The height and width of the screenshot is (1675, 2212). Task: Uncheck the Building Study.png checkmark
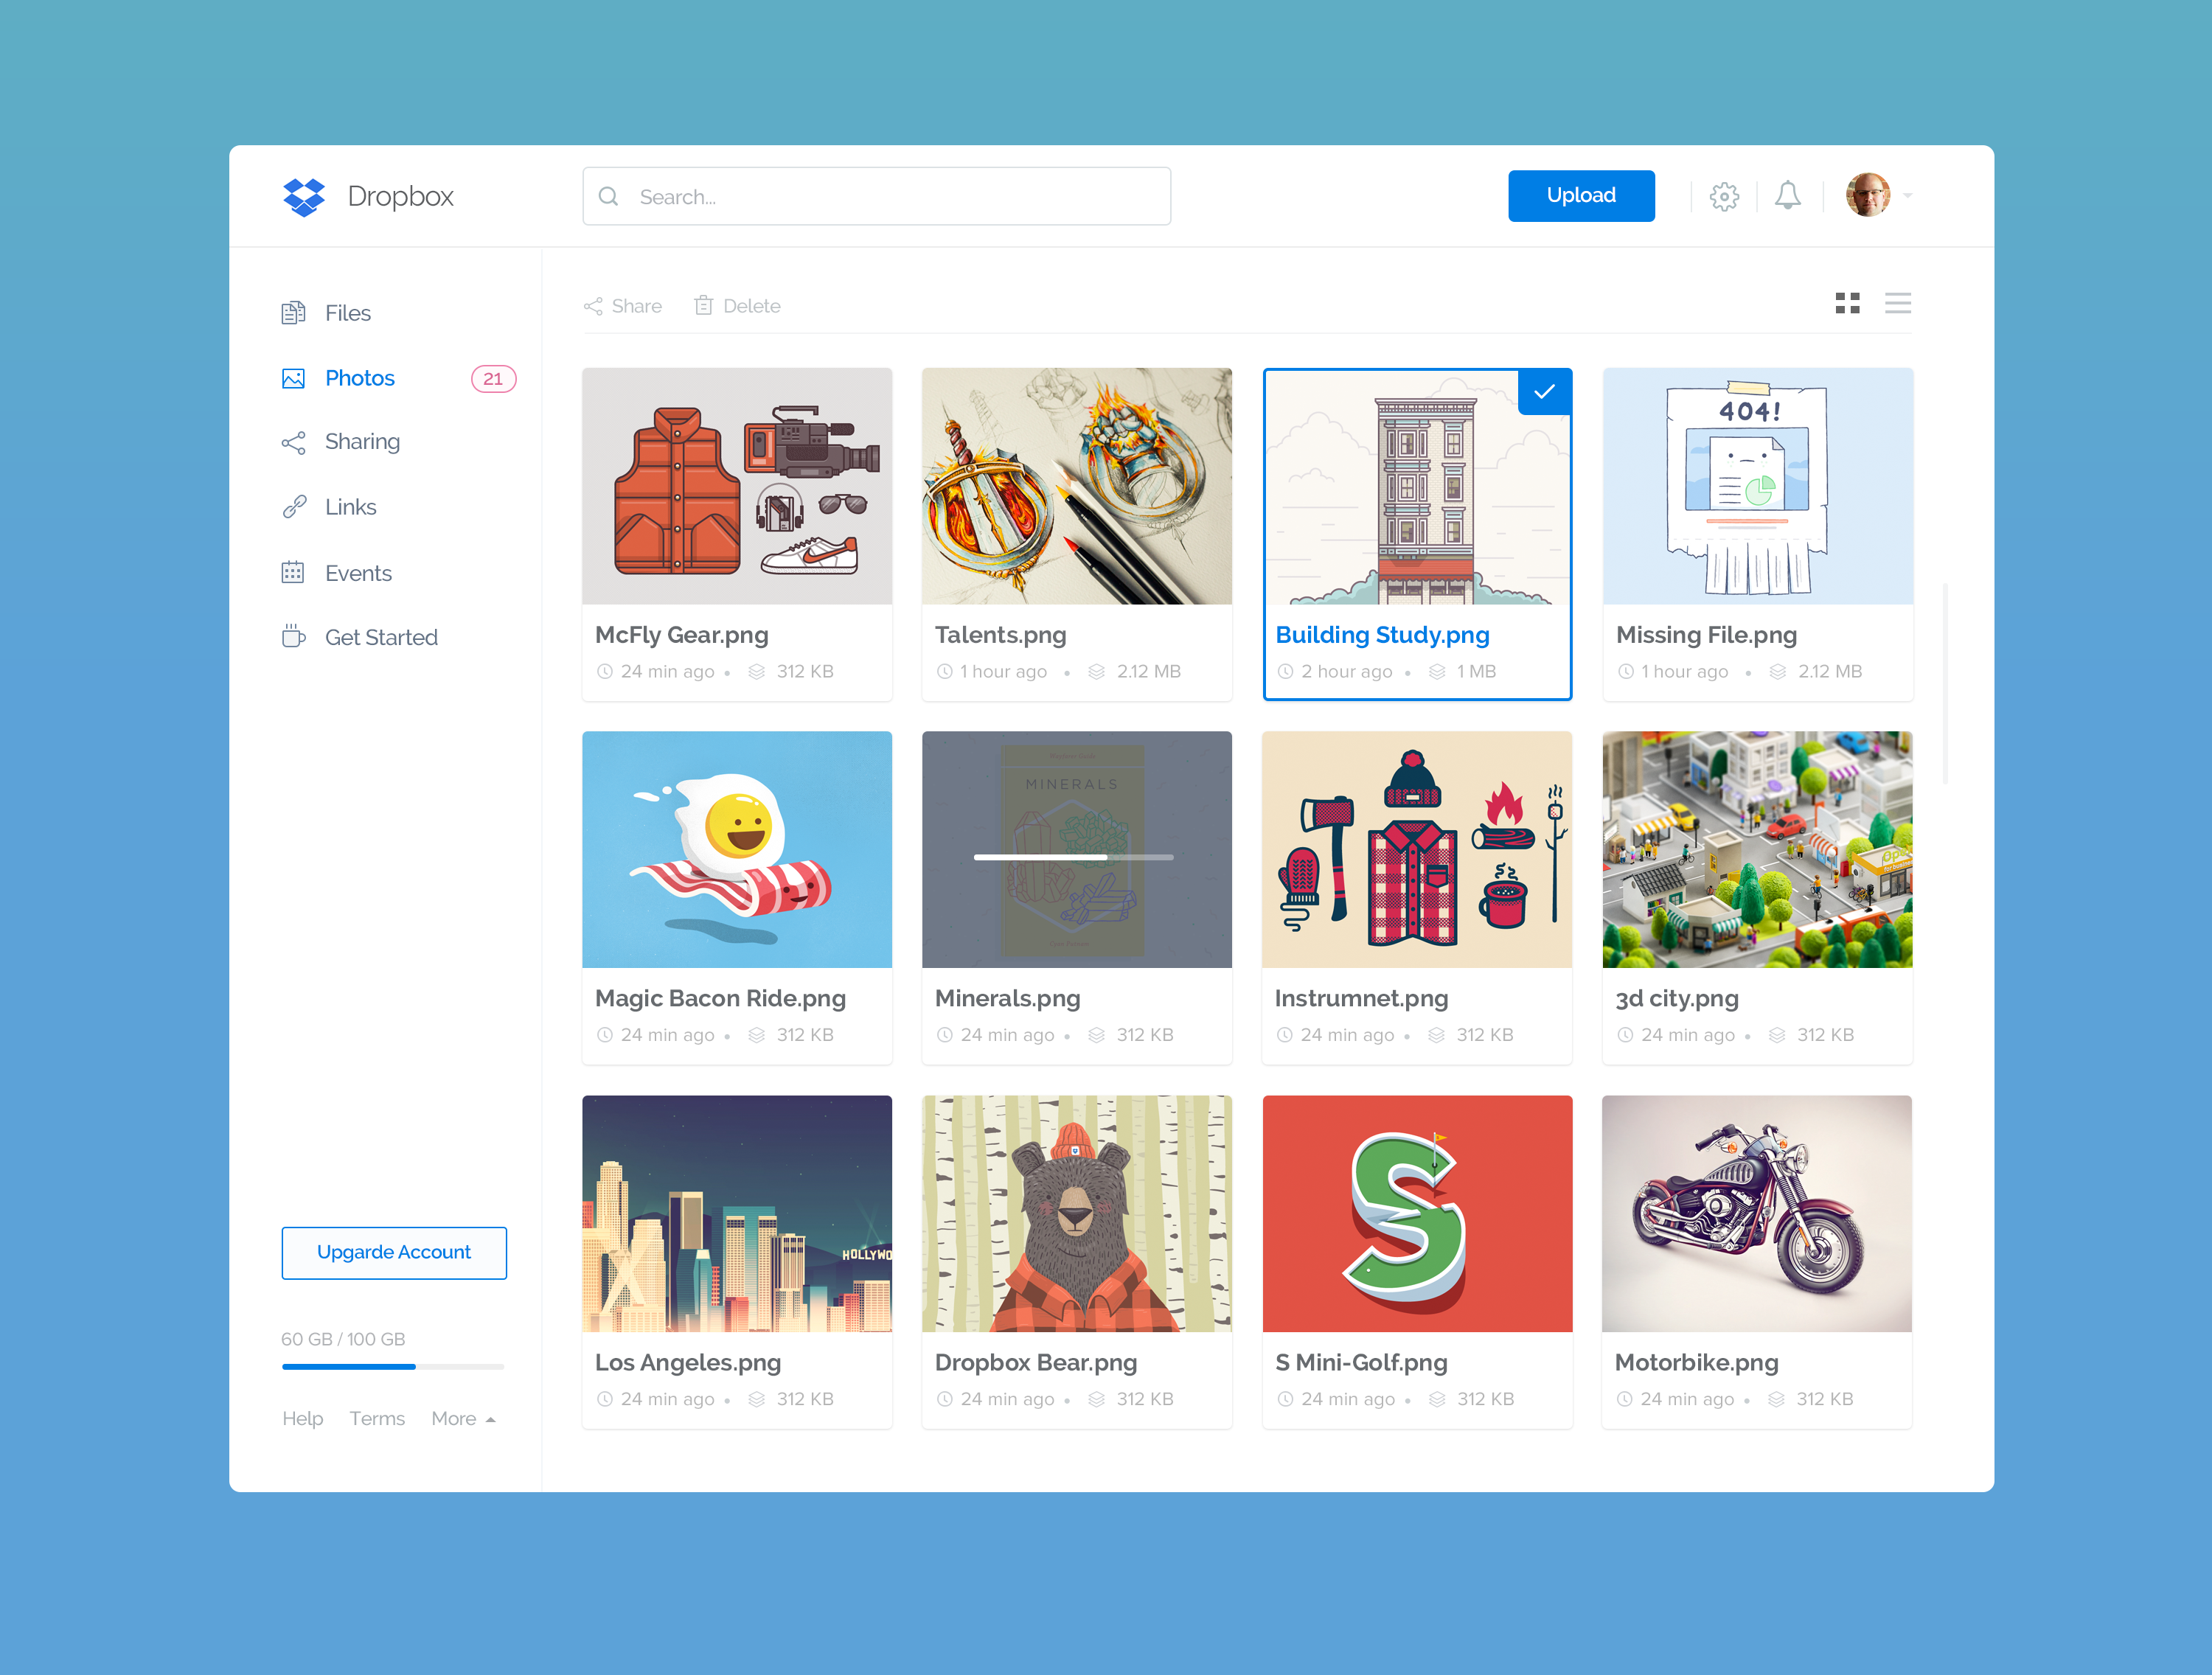[1544, 392]
